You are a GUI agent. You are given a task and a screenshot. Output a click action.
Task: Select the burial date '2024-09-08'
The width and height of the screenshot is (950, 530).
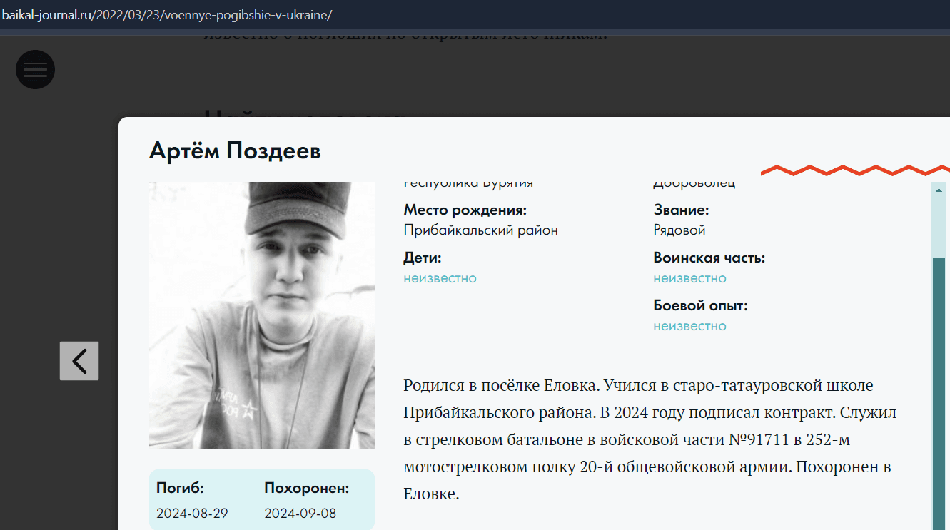(300, 514)
